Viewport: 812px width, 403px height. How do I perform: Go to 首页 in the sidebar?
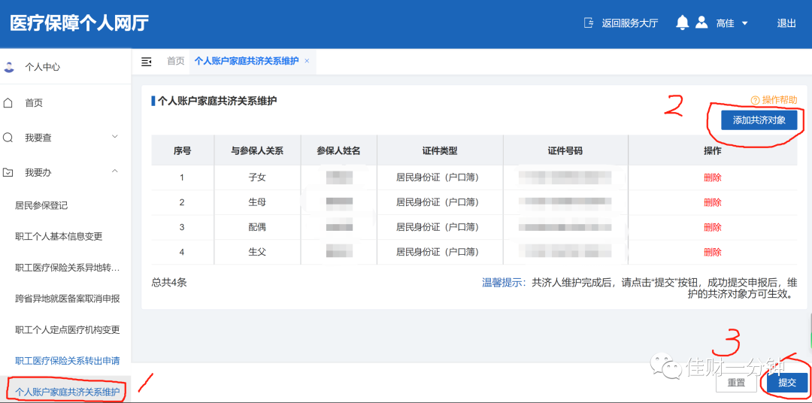click(x=34, y=103)
